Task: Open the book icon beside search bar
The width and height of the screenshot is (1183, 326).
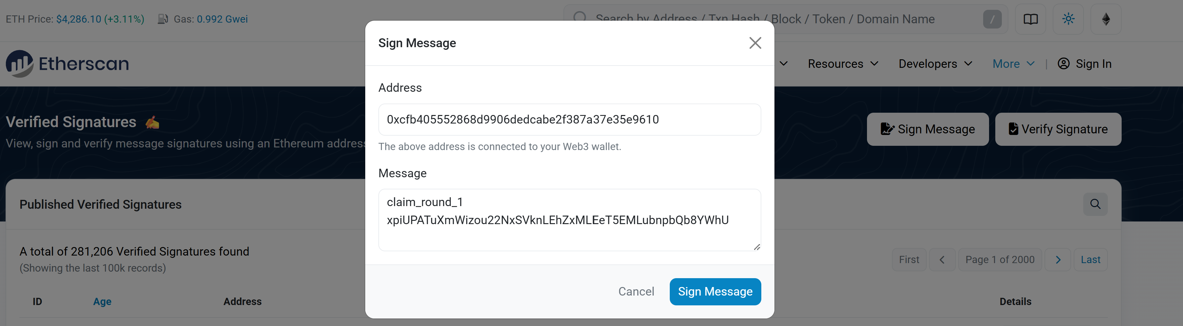Action: (1030, 19)
